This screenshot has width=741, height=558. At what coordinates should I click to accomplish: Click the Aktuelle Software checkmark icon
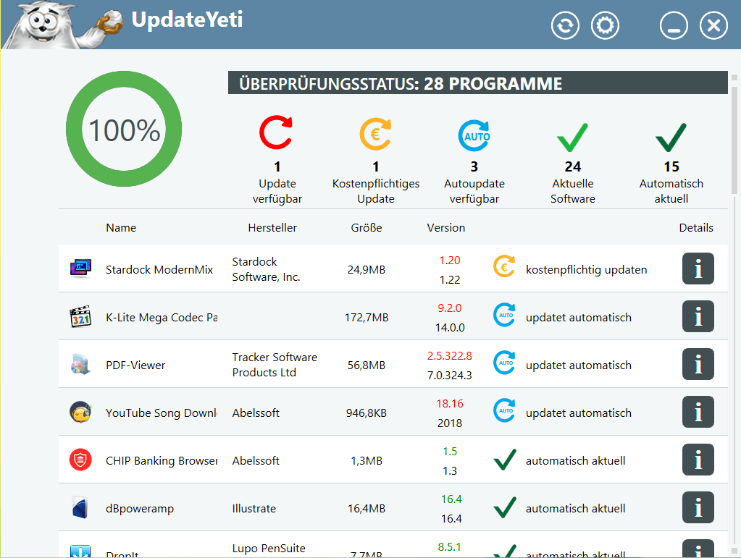(572, 137)
